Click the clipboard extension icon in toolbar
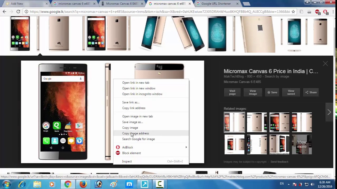This screenshot has width=337, height=189. pyautogui.click(x=301, y=12)
